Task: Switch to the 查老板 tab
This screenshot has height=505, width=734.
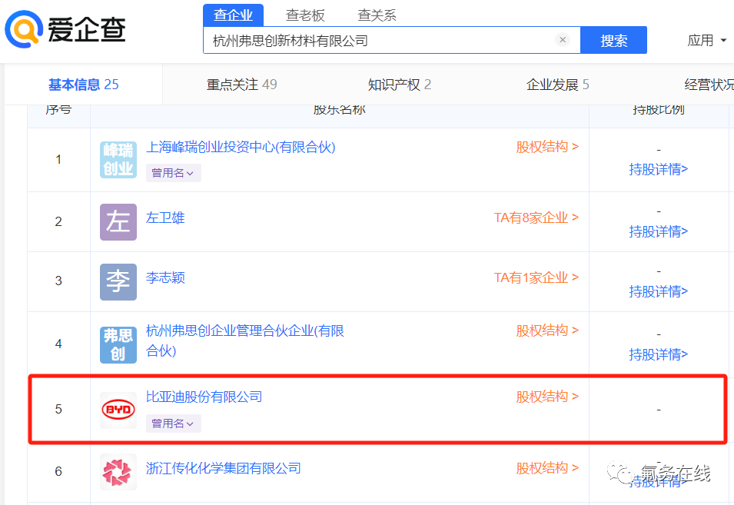Action: (x=305, y=14)
